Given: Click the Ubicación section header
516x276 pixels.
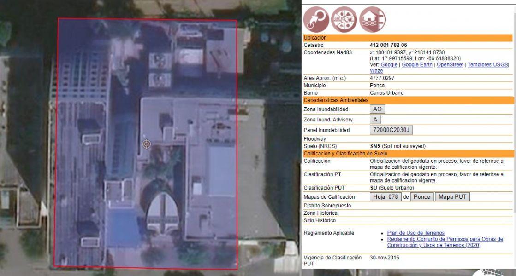Looking at the screenshot, I should point(408,38).
